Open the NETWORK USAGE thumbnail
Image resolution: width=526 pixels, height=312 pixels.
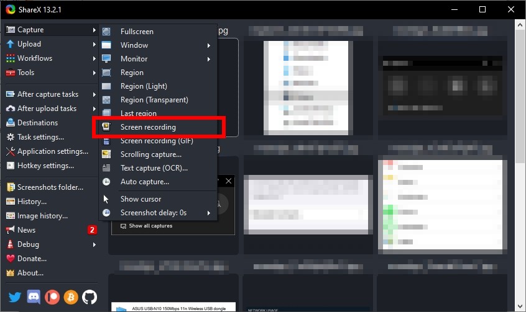pos(307,309)
